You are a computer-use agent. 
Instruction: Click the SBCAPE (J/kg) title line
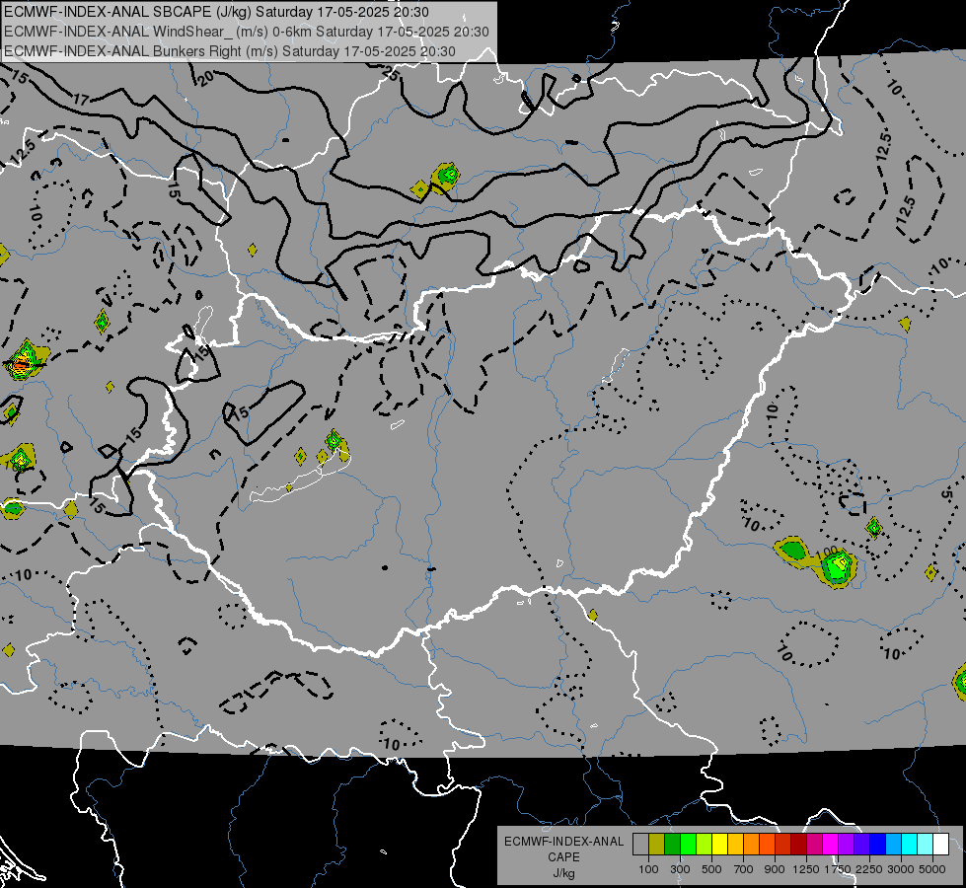pyautogui.click(x=216, y=12)
